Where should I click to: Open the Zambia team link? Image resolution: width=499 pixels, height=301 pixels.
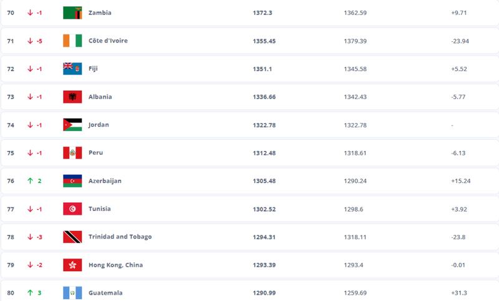click(x=100, y=12)
